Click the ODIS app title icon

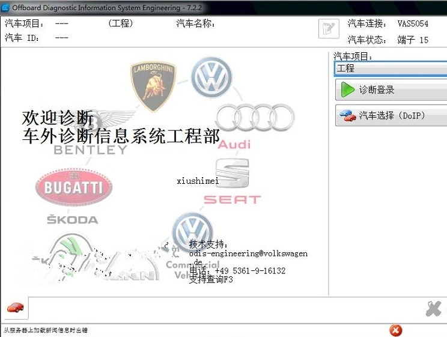pyautogui.click(x=5, y=8)
